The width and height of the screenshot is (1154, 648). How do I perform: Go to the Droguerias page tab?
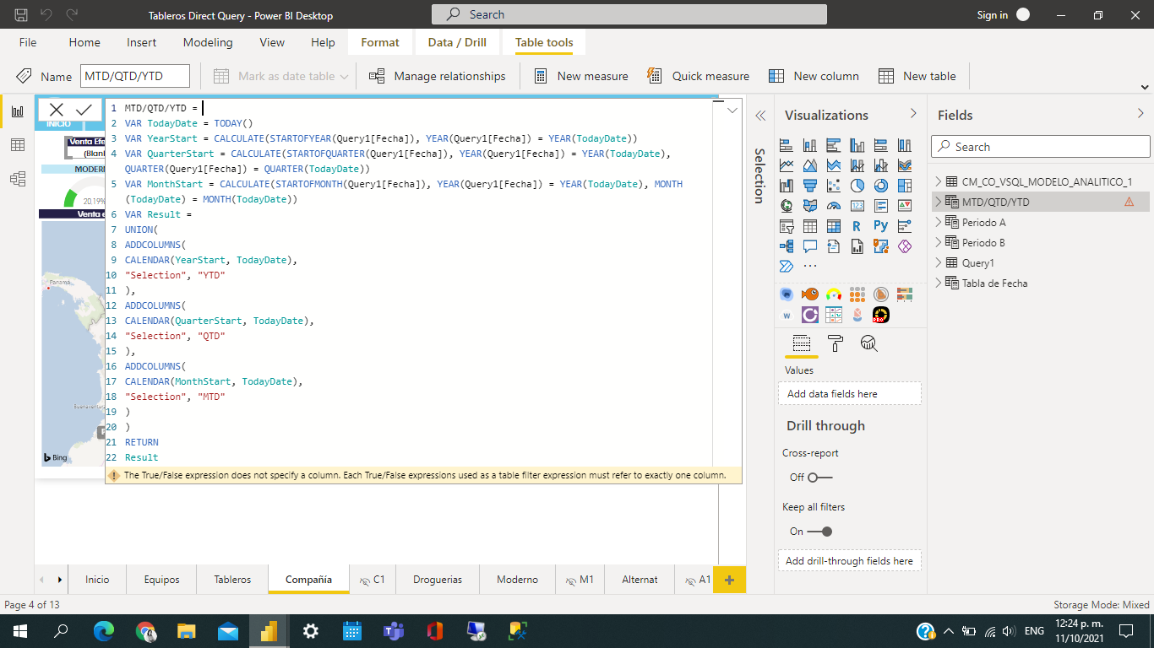[438, 580]
